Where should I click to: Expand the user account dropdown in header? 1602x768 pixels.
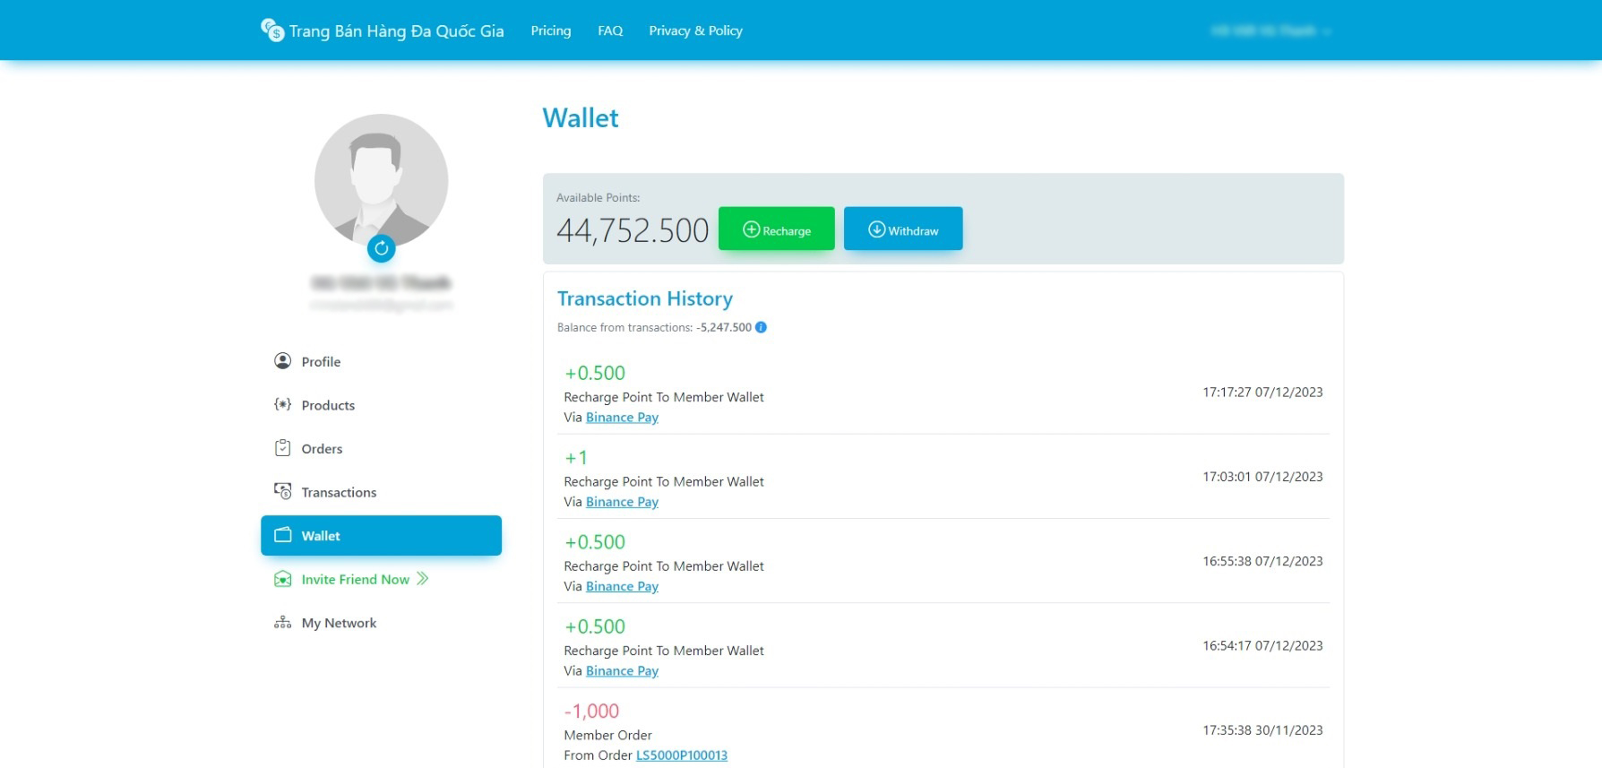(x=1270, y=30)
